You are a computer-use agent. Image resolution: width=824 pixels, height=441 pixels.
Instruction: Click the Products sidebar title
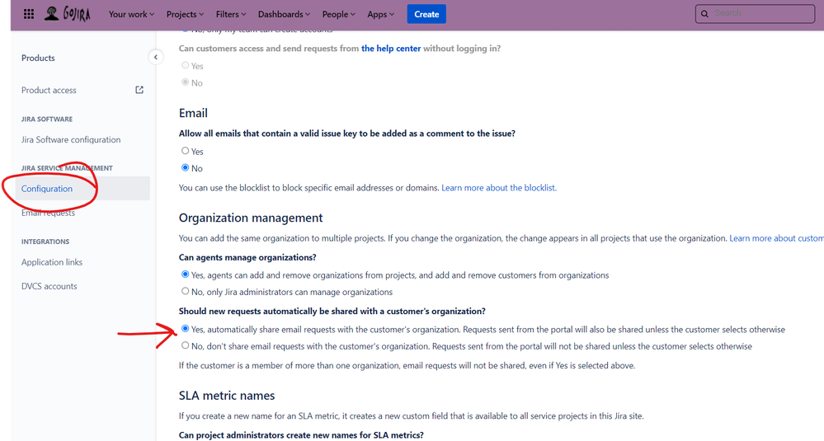click(x=38, y=58)
